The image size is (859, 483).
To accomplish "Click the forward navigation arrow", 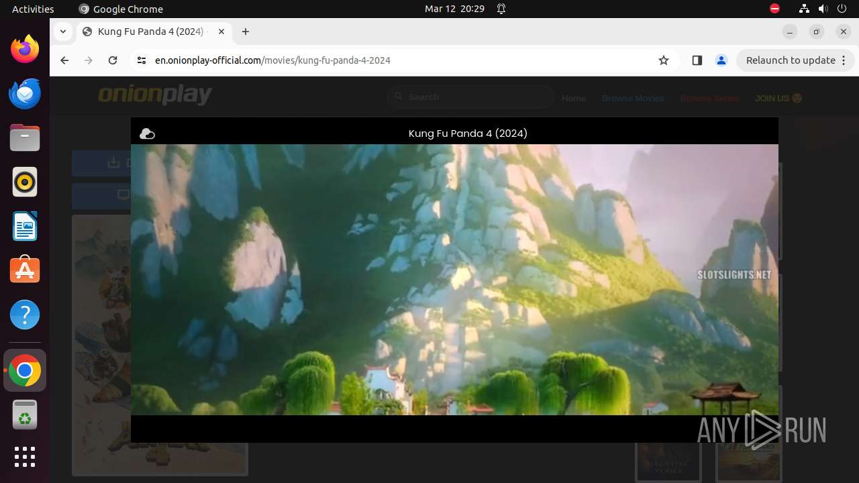I will click(89, 60).
